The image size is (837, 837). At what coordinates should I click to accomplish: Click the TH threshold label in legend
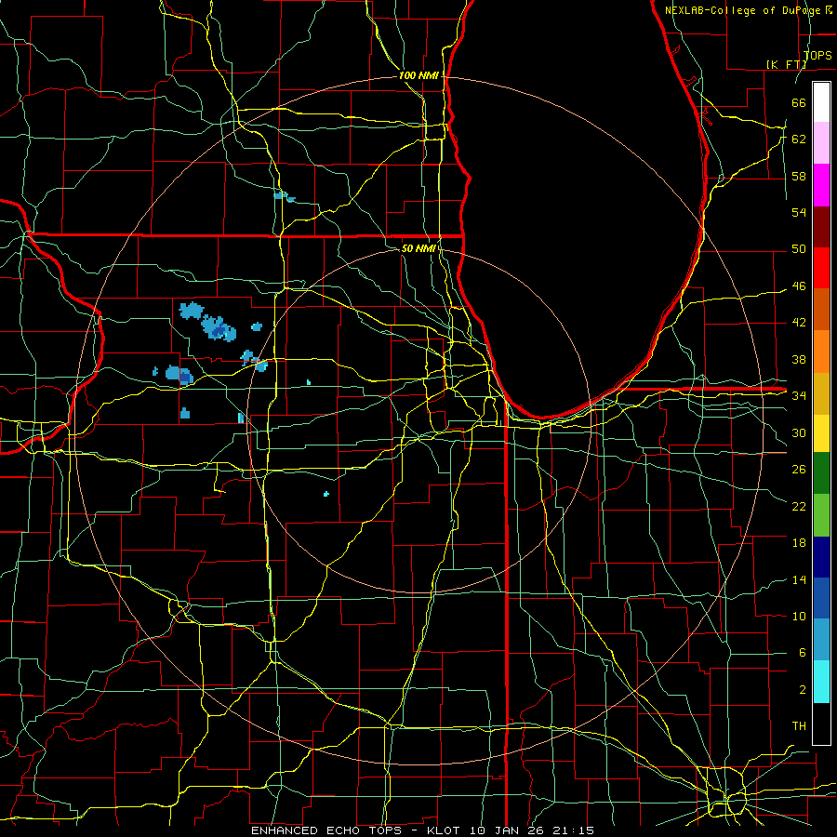tap(799, 726)
